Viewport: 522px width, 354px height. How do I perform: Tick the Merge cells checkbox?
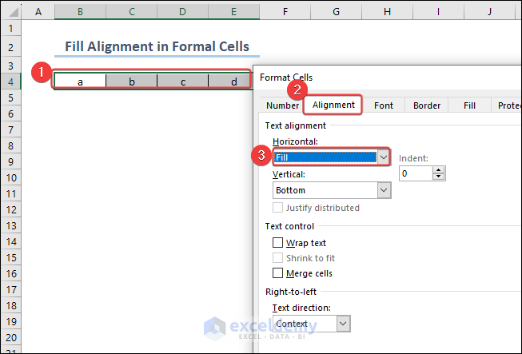pos(278,273)
